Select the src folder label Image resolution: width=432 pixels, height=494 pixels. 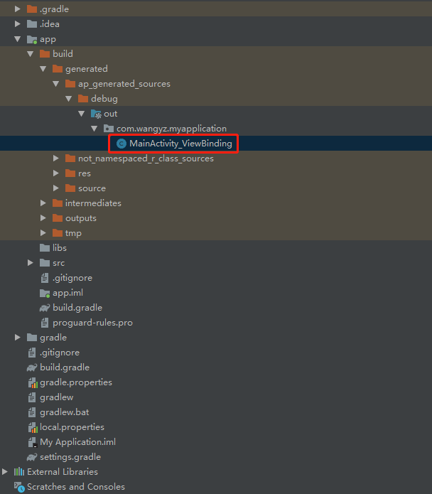point(58,263)
